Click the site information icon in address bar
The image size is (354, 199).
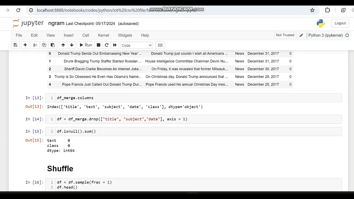31,10
